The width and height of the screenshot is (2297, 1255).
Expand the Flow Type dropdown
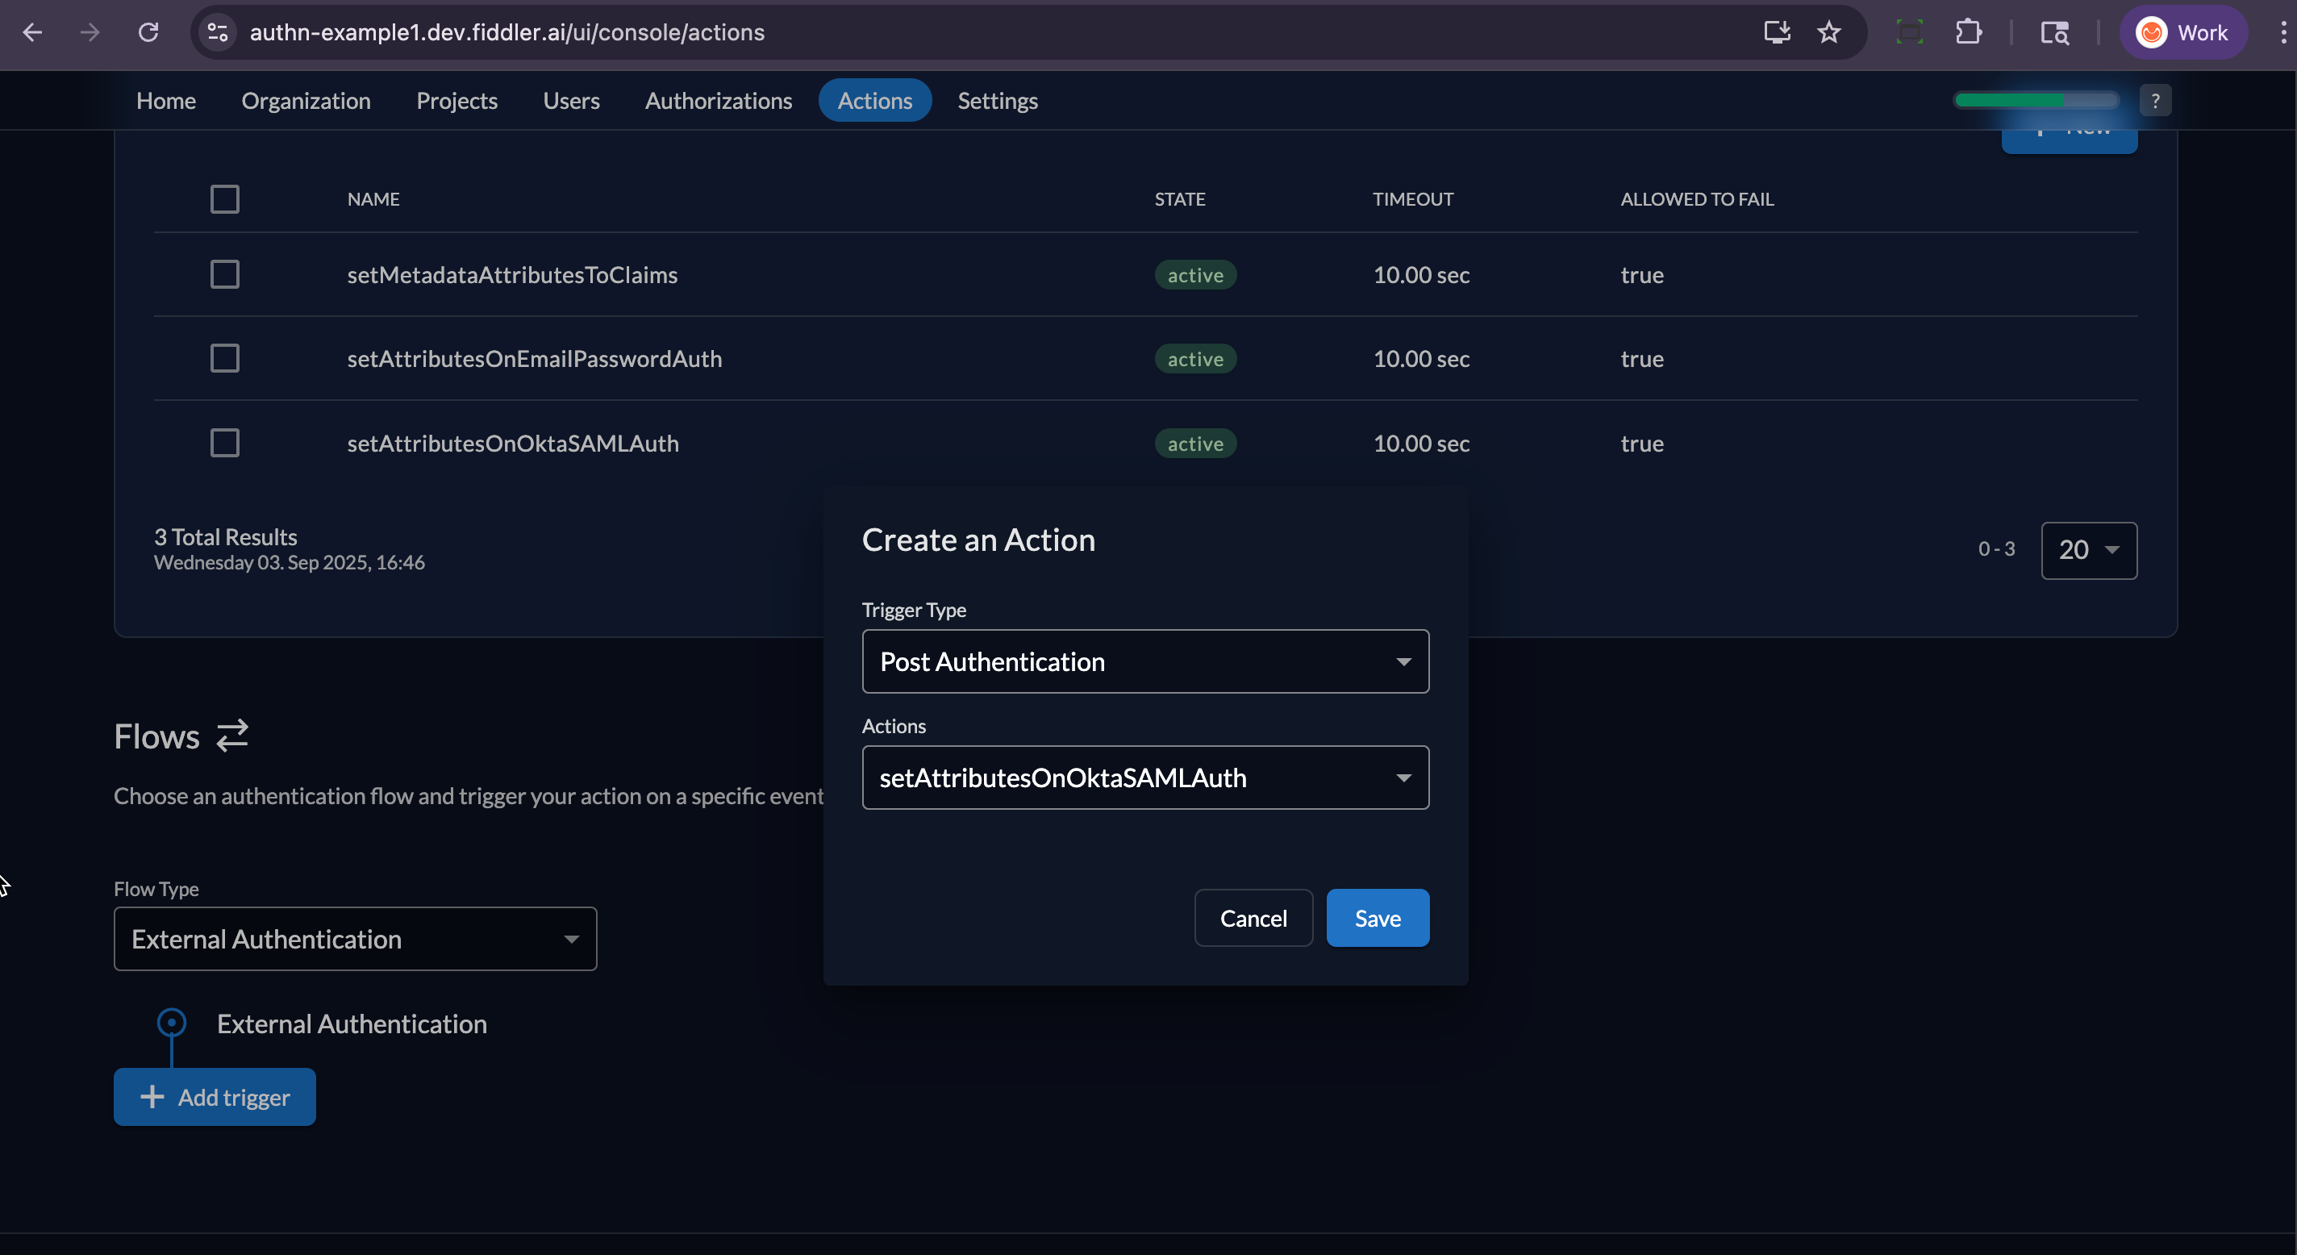[355, 938]
